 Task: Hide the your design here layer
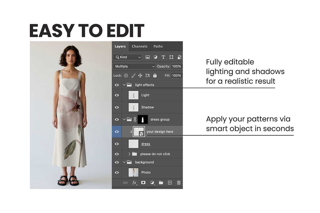[x=117, y=132]
